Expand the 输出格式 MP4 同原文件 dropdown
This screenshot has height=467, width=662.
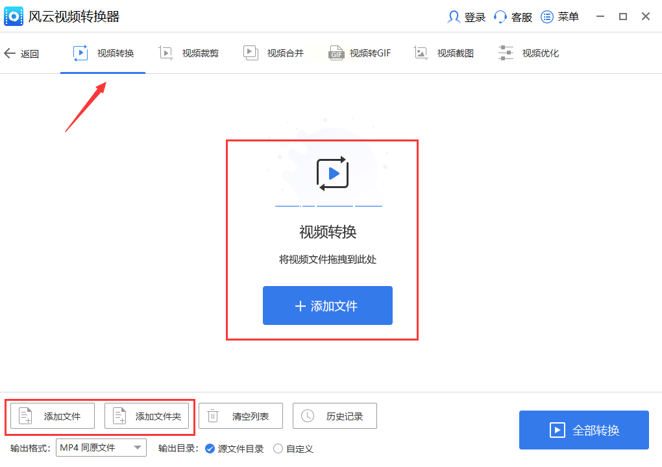(101, 448)
